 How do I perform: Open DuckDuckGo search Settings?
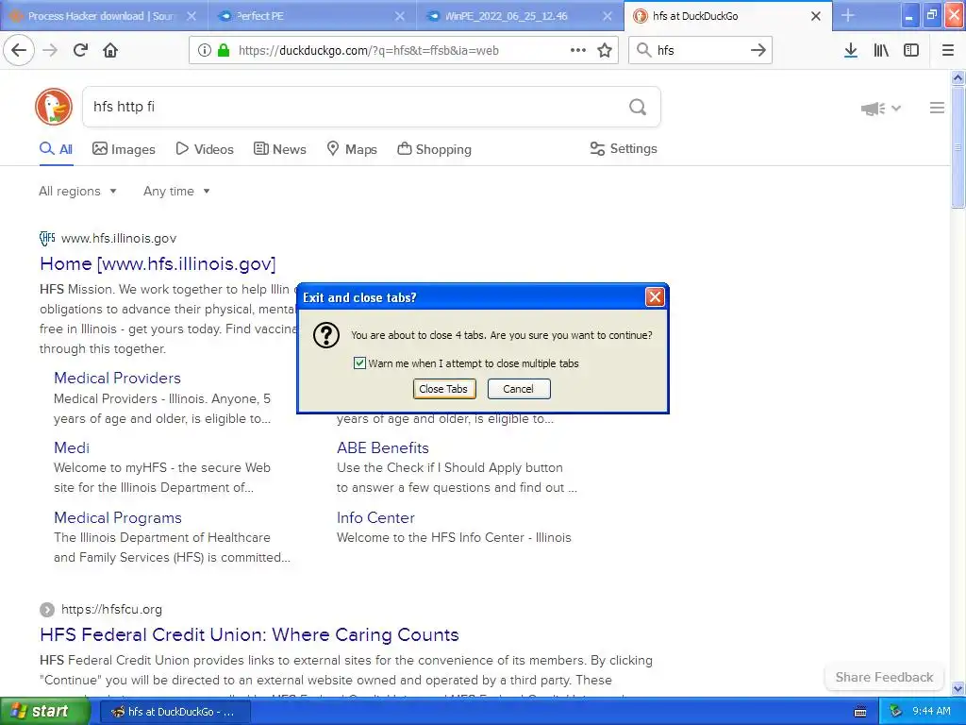624,148
